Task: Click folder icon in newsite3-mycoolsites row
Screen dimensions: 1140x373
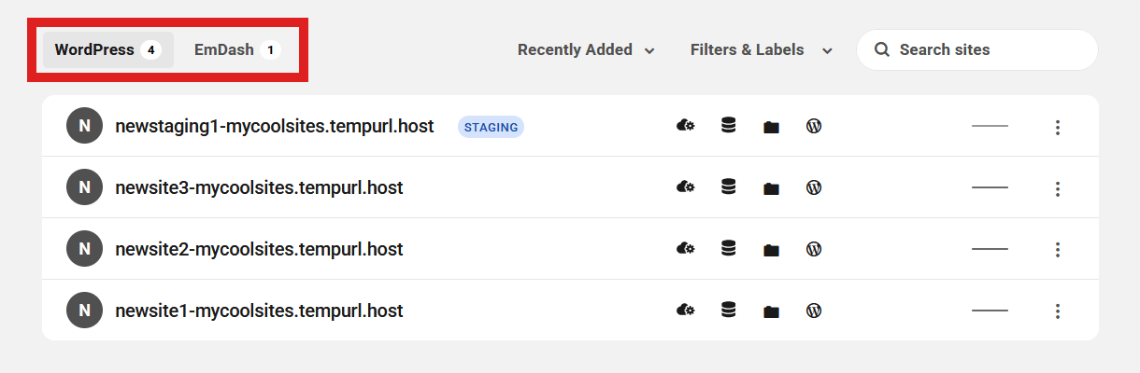Action: [771, 188]
